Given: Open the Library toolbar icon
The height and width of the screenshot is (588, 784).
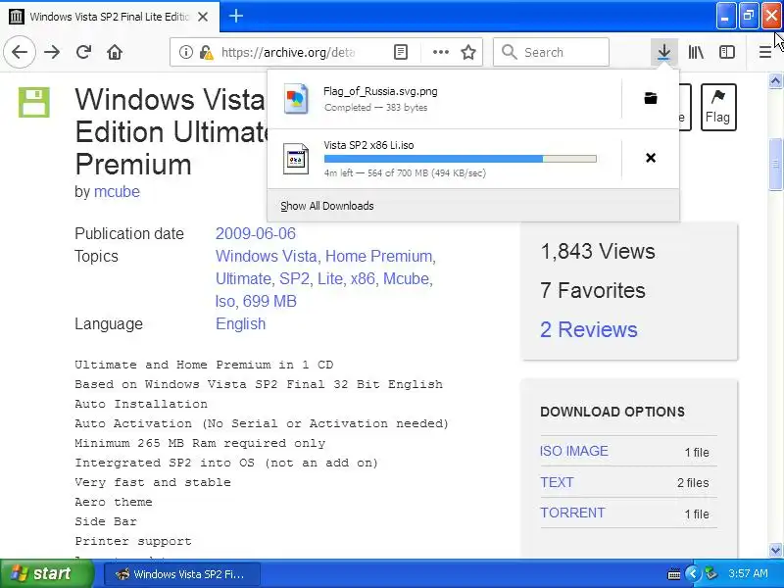Looking at the screenshot, I should [x=696, y=52].
